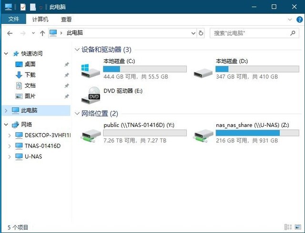
Task: Click the pin icon beside 下载
Action: [x=67, y=75]
